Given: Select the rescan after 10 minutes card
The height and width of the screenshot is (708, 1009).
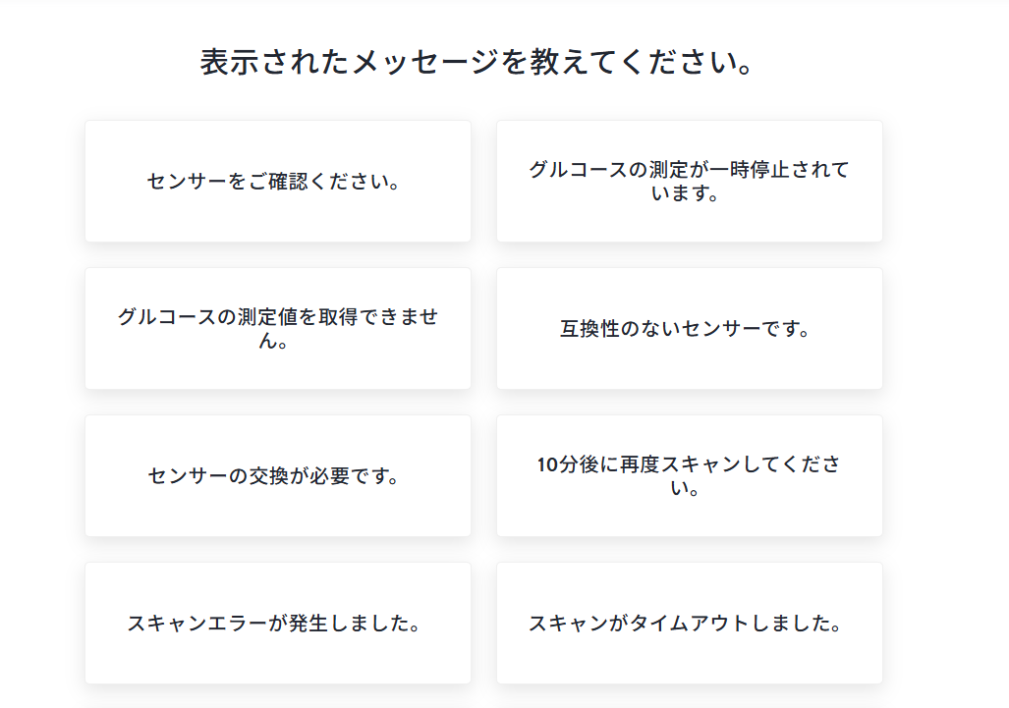Looking at the screenshot, I should (x=689, y=476).
